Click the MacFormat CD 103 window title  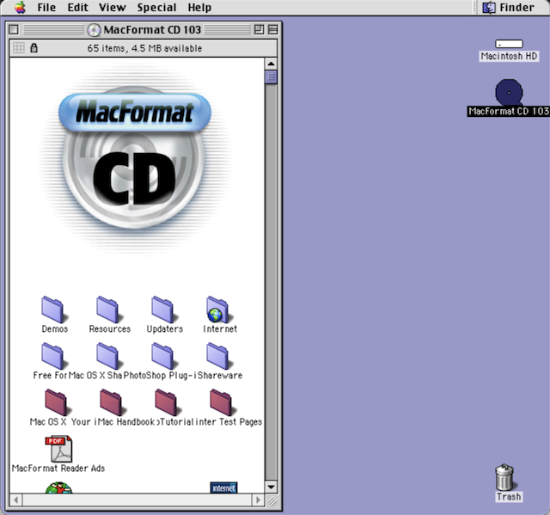point(152,30)
